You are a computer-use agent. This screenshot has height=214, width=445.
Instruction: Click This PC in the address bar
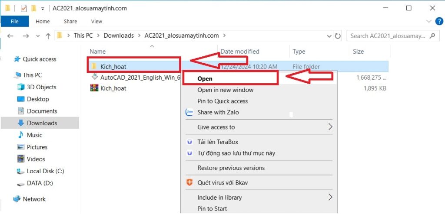tap(83, 36)
